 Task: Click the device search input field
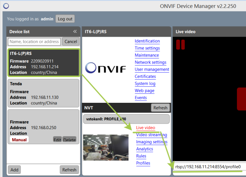pos(34,42)
